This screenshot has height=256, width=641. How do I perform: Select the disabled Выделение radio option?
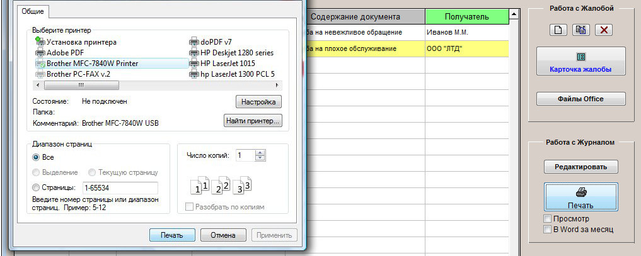tap(35, 172)
